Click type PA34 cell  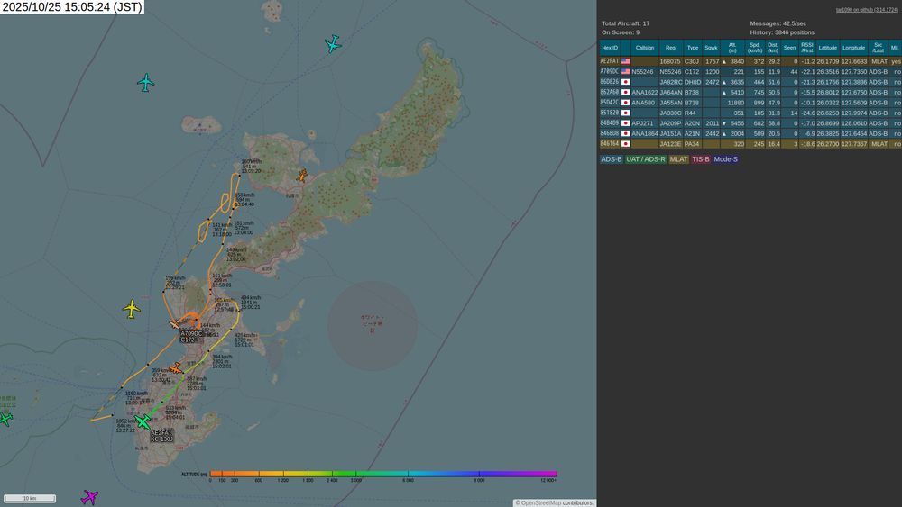pos(692,144)
